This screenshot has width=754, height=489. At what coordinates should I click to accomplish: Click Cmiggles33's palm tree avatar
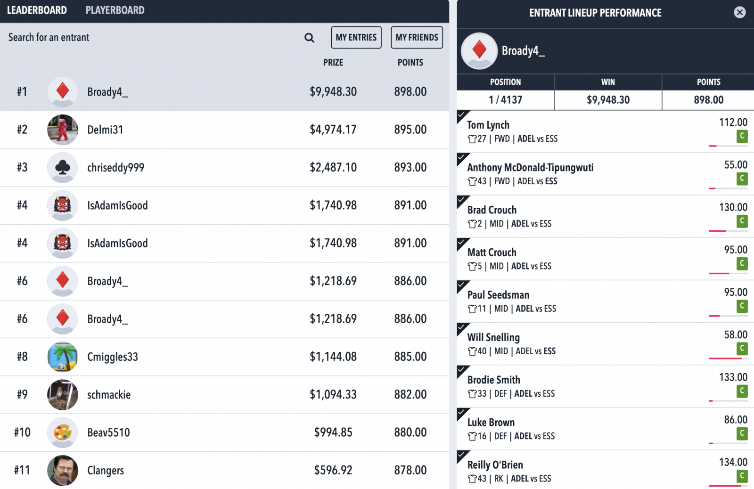pyautogui.click(x=63, y=357)
